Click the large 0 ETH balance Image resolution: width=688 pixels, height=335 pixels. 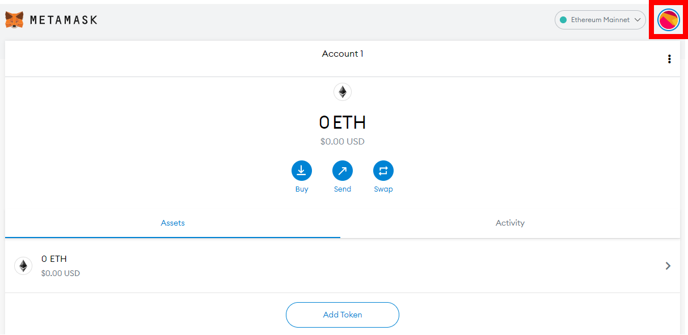(x=343, y=122)
